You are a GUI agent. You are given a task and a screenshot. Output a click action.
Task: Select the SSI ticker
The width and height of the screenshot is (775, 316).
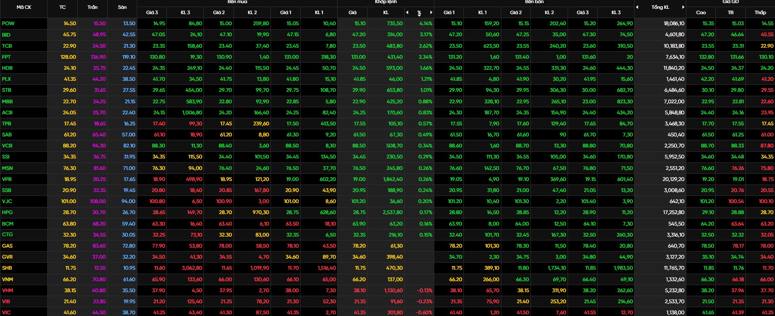coord(6,157)
